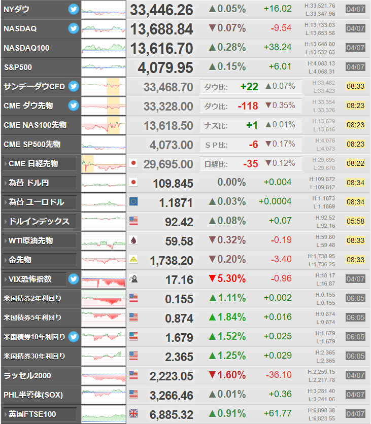
Task: Open the ラッセル2000 mini chart
Action: (104, 376)
